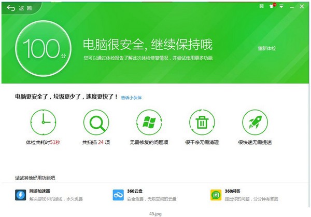Click the login icon in title bar
This screenshot has height=217, width=311.
pos(262,6)
